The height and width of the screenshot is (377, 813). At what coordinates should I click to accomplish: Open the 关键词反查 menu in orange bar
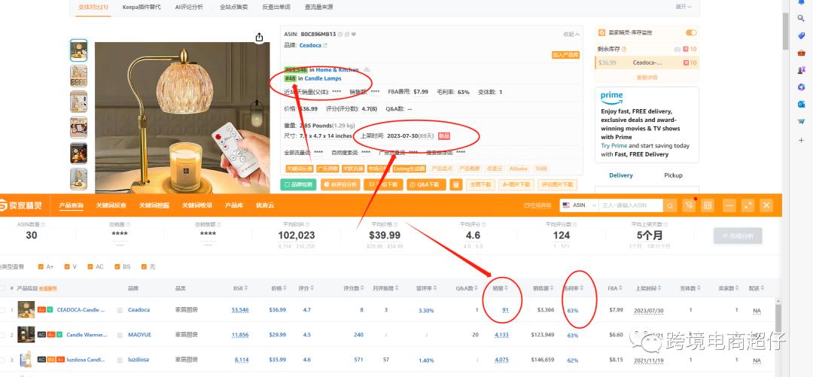click(x=111, y=205)
